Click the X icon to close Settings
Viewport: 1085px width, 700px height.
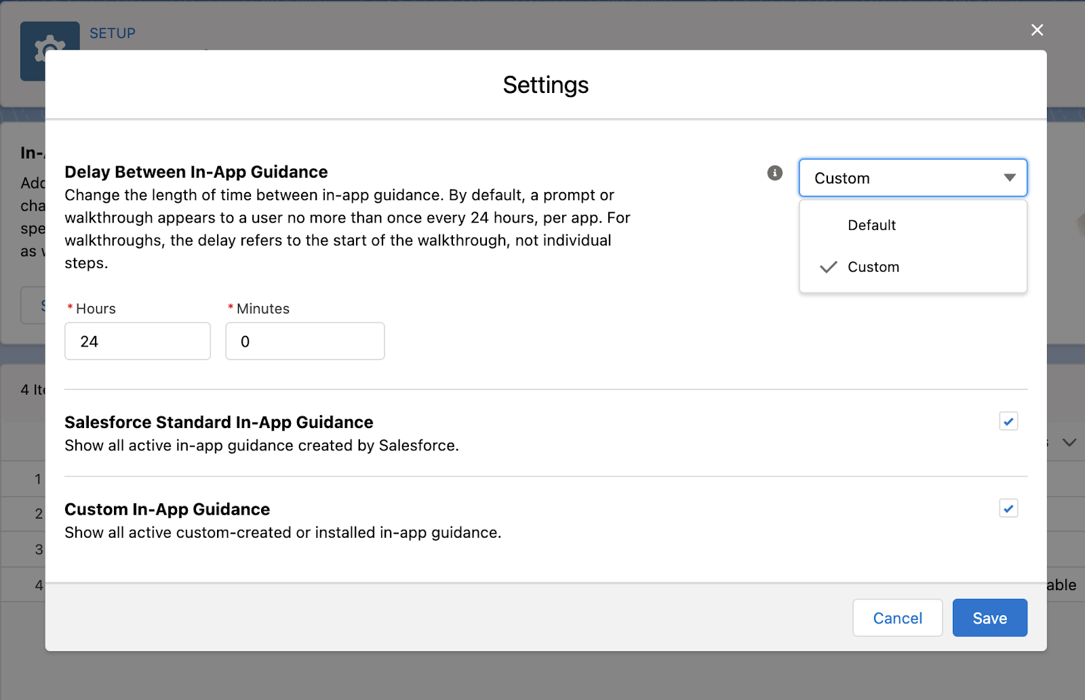[x=1037, y=30]
